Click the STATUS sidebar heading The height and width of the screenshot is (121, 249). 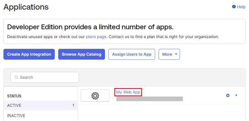pos(14,96)
